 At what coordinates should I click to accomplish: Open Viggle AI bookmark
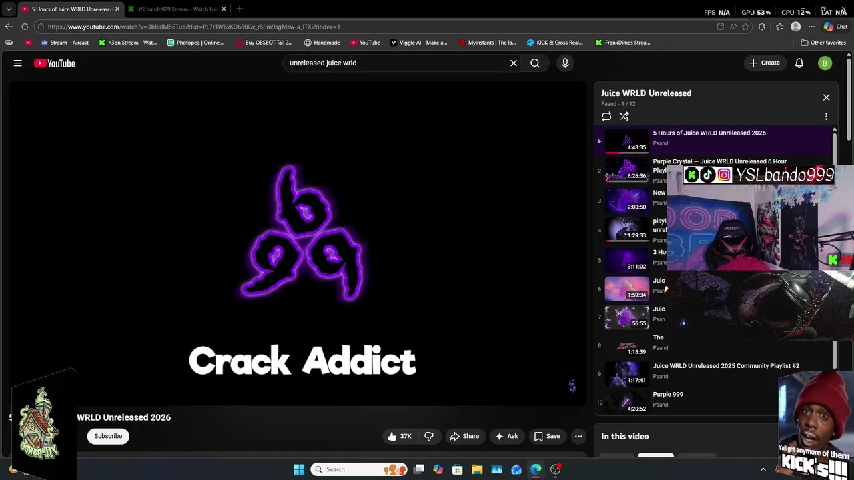point(418,43)
